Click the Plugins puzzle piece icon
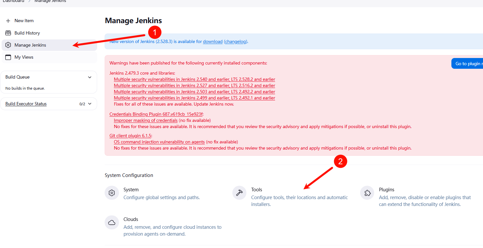Screen dimensions: 483x248 tap(367, 193)
